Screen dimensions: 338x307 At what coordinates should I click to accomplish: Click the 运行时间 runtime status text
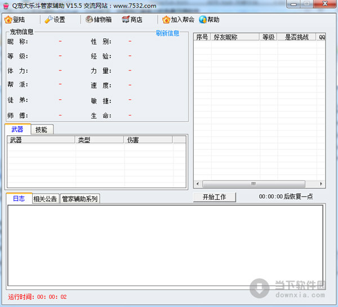(x=37, y=297)
